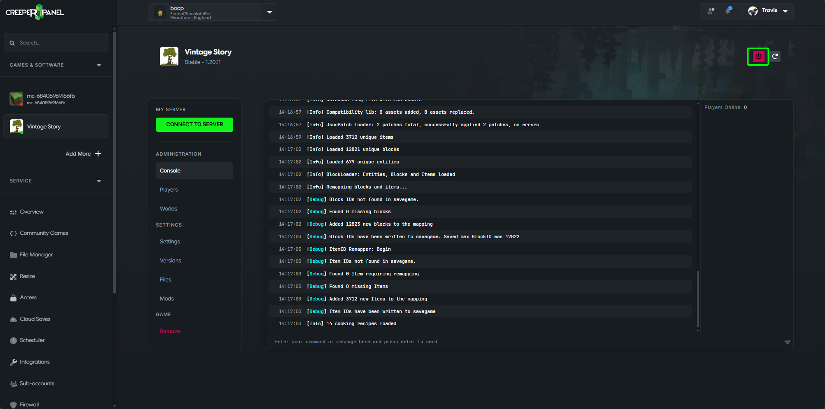The image size is (825, 409).
Task: Open the Console tab
Action: [x=194, y=171]
